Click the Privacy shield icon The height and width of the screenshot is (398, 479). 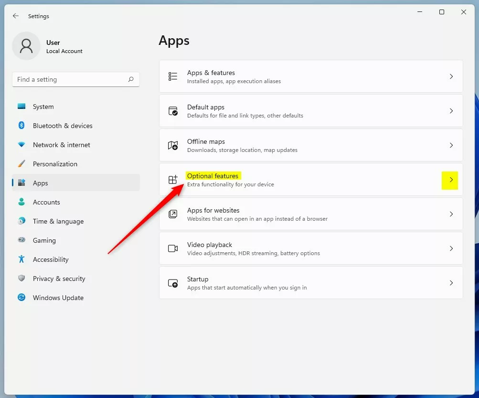click(21, 278)
